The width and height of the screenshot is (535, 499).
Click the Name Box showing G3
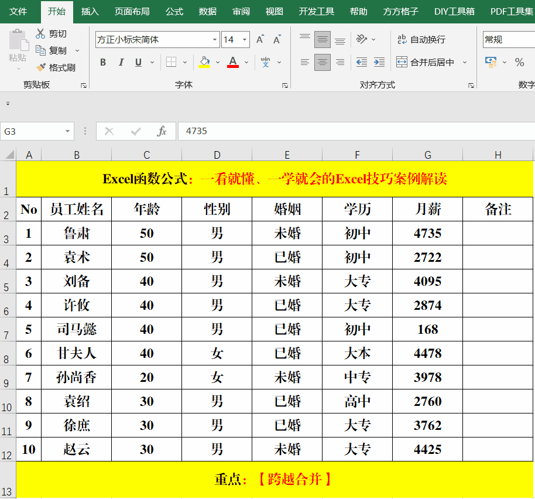[x=32, y=131]
